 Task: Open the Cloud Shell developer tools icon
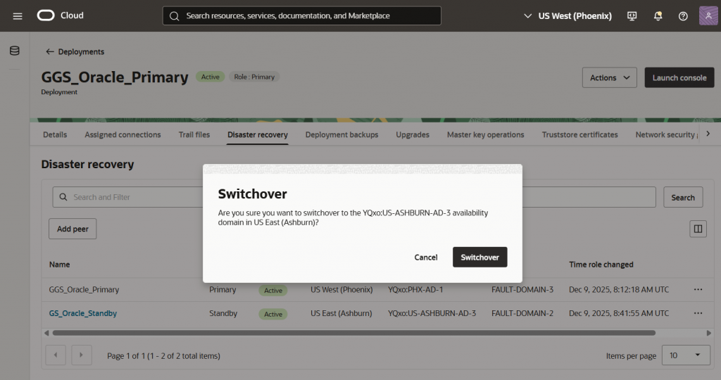point(632,16)
